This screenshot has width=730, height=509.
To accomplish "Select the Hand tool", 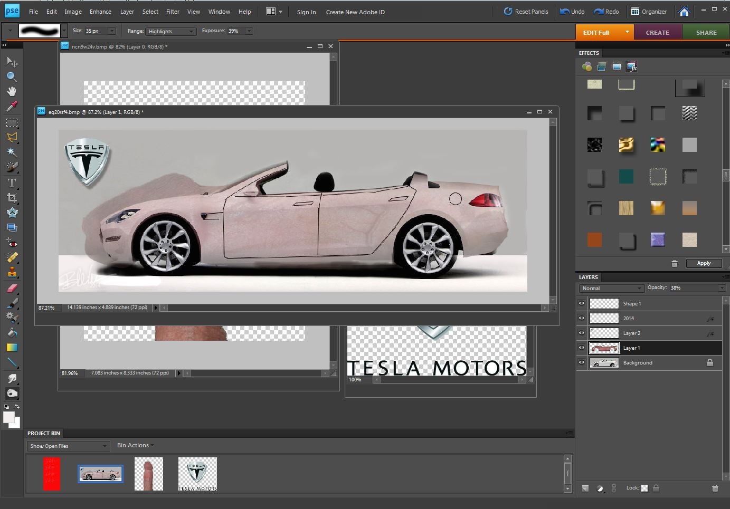I will pos(12,91).
